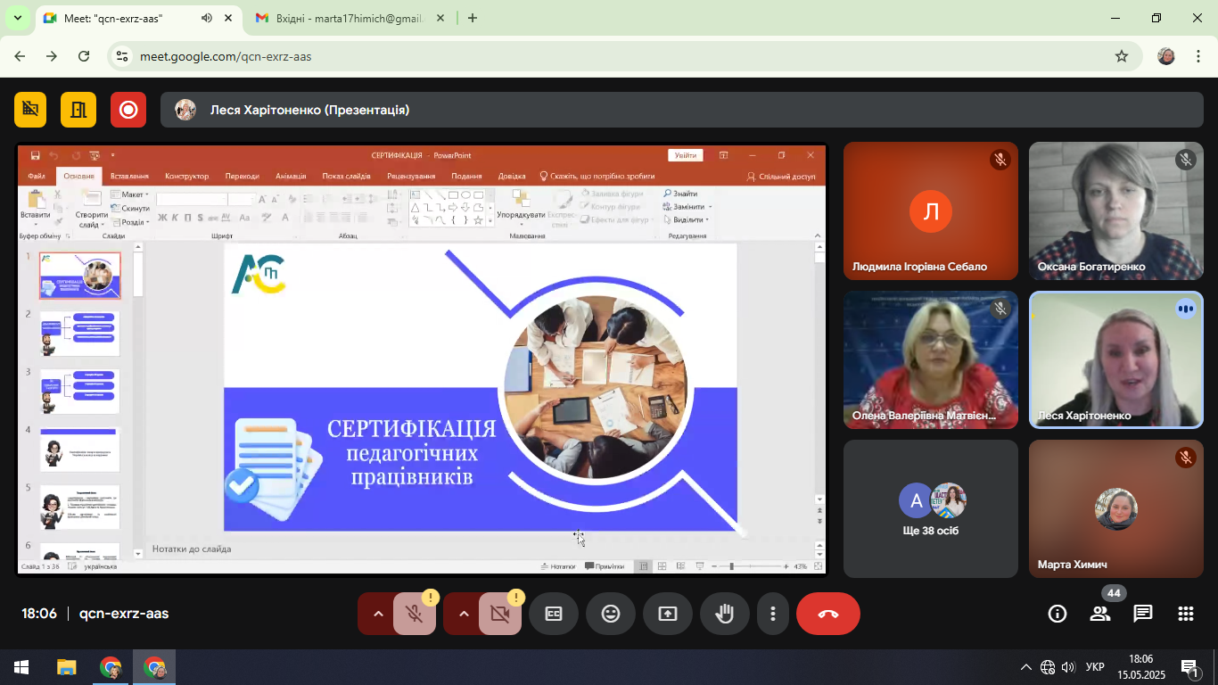The image size is (1218, 685).
Task: Click Оксана Богатиренко's video tile
Action: click(x=1116, y=211)
